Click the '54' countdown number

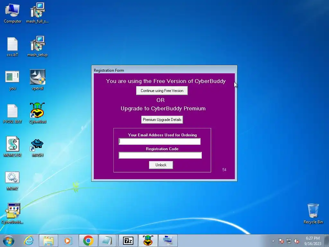[x=224, y=170]
